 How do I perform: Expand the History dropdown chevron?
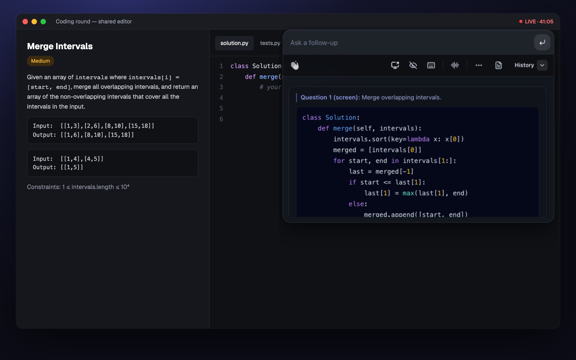click(x=542, y=65)
